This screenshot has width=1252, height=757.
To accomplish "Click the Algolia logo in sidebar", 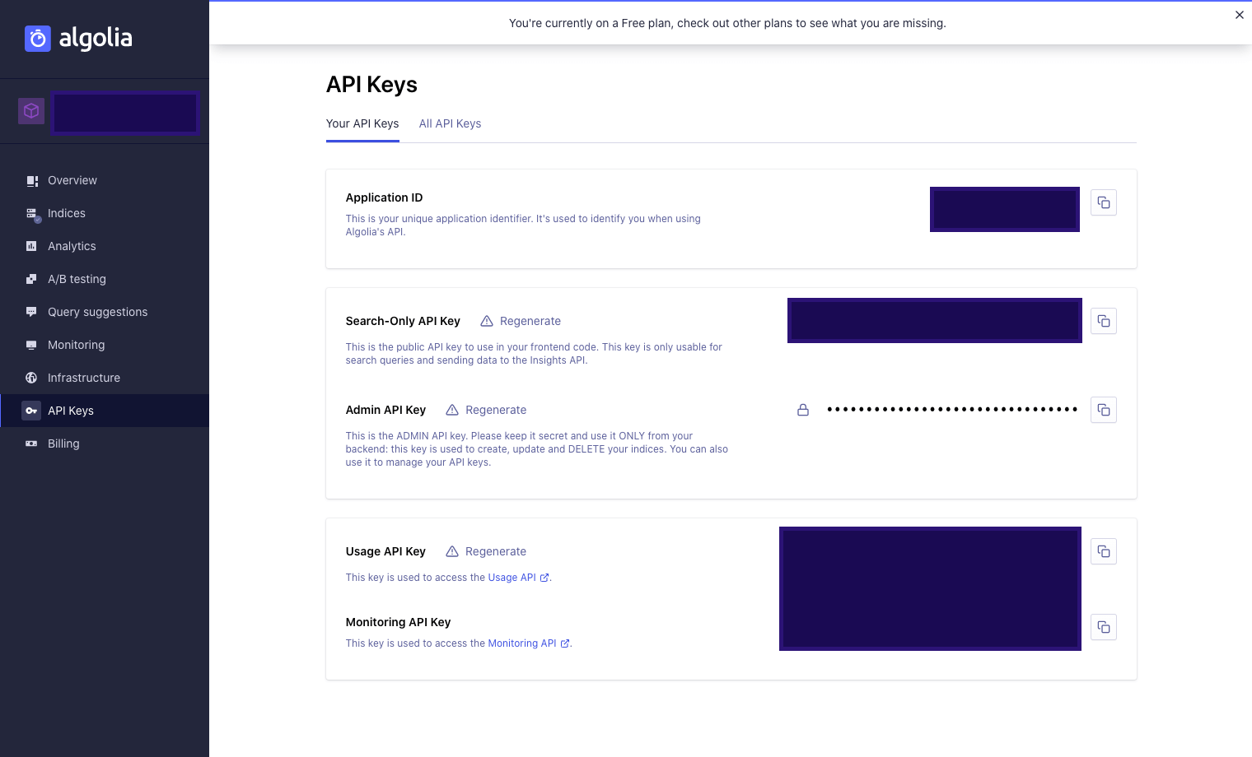I will pos(78,38).
